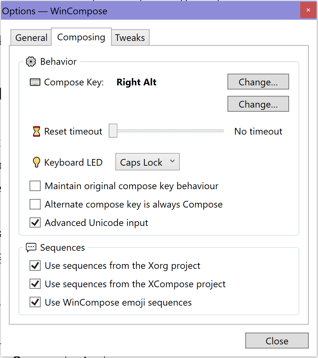The image size is (318, 358).
Task: Enable Maintain original compose key behaviour
Action: point(35,186)
